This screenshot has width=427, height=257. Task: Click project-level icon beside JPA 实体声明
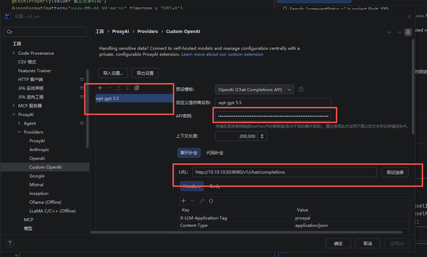[82, 88]
